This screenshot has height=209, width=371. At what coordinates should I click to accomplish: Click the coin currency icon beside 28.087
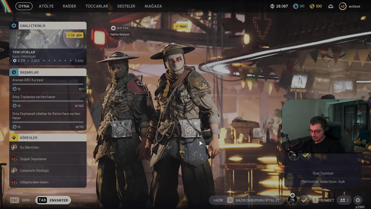click(x=272, y=6)
